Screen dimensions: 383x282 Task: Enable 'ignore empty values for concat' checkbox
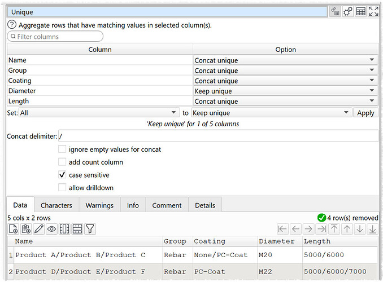63,149
